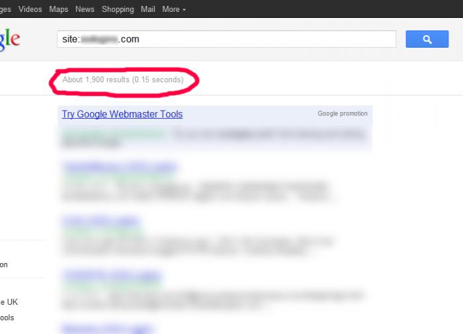Click the Google logo

pos(9,40)
